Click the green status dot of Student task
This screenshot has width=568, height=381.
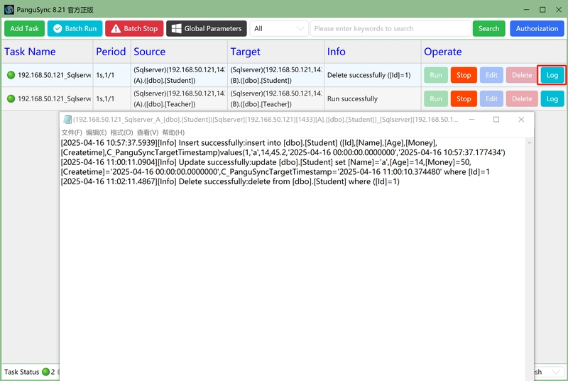coord(11,75)
